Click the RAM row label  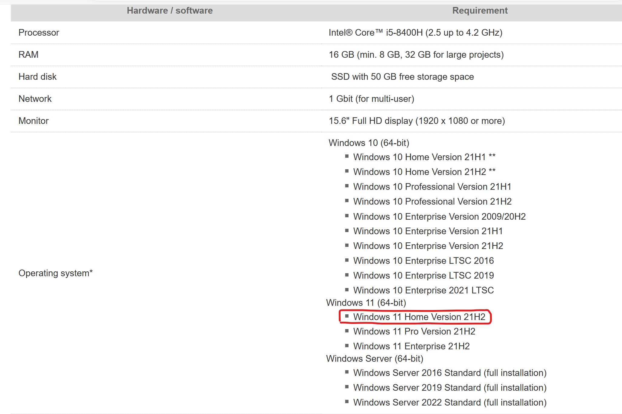pos(28,55)
